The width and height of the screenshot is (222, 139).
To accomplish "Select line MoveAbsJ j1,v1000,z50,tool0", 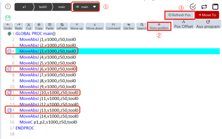I will (48, 39).
